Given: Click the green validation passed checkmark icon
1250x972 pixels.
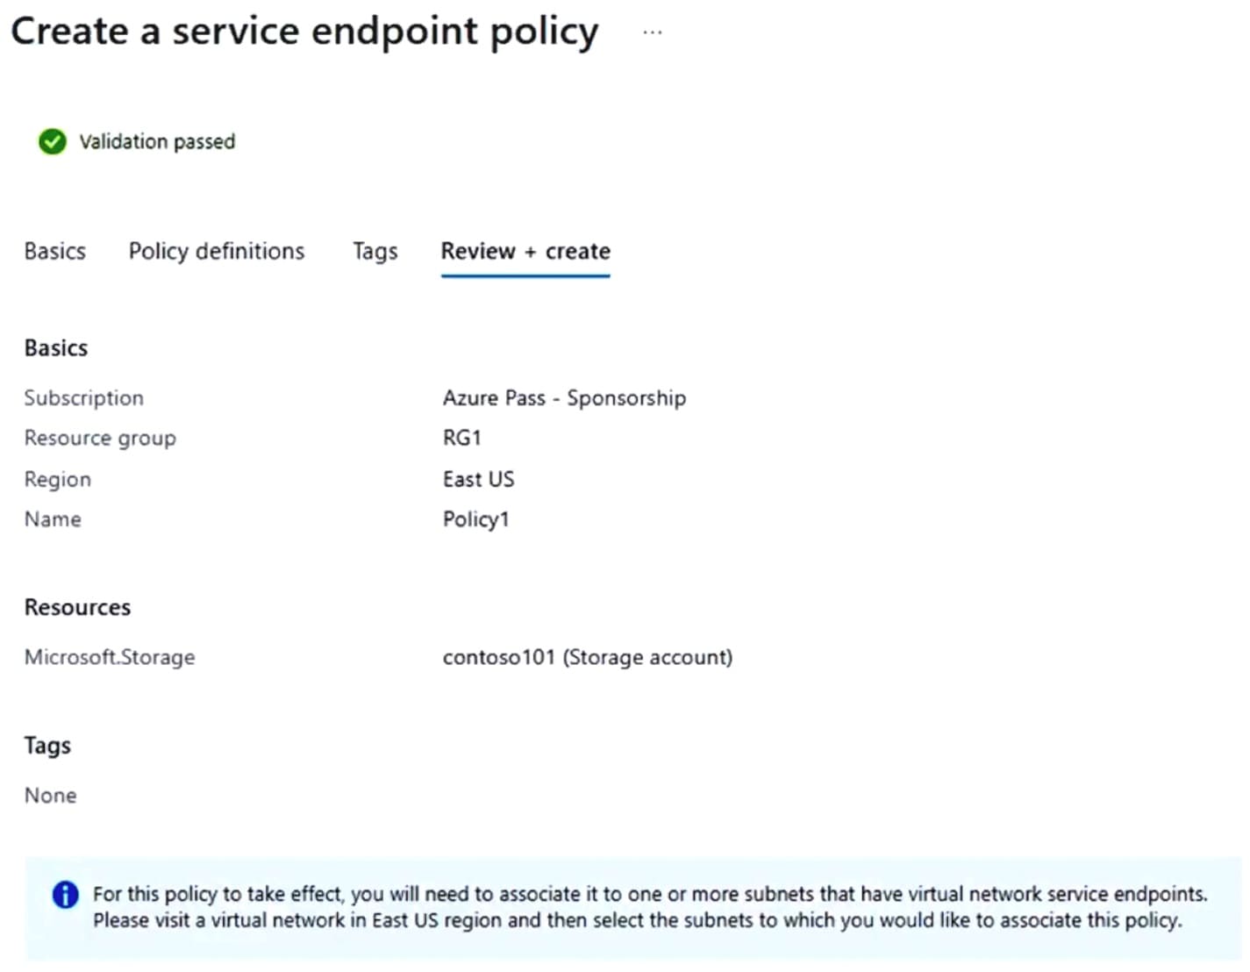Looking at the screenshot, I should [x=53, y=141].
